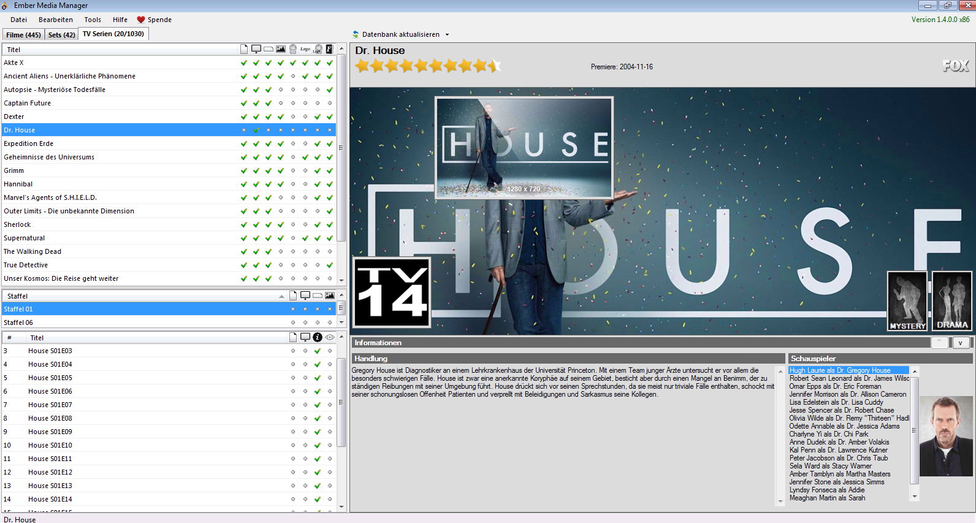Click the actor list vertical scrollbar thumb
The height and width of the screenshot is (523, 976).
915,430
